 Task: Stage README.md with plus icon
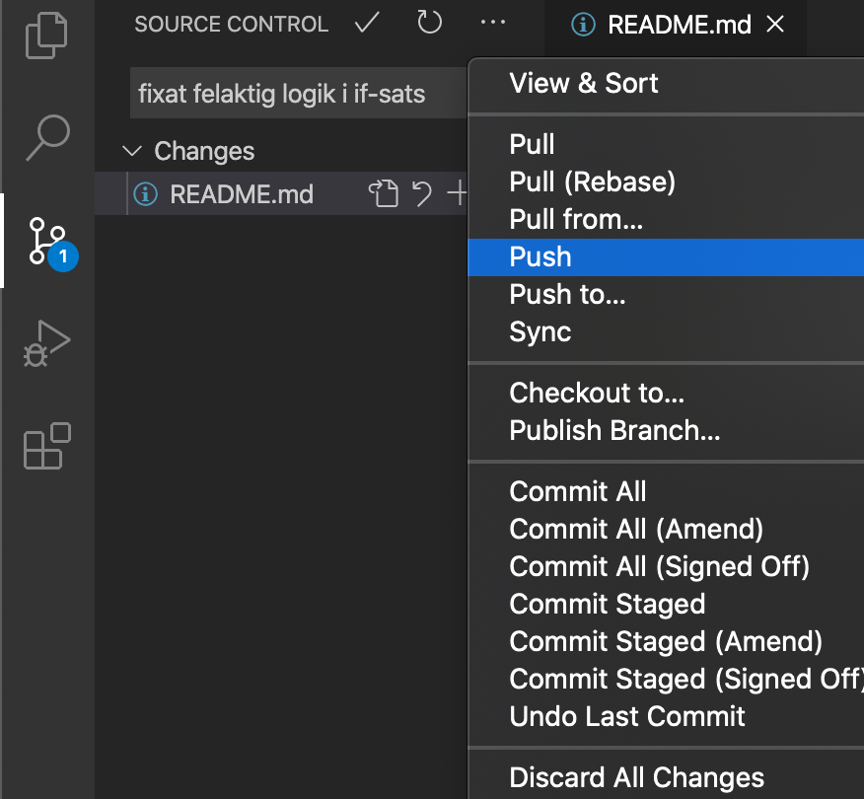(458, 194)
